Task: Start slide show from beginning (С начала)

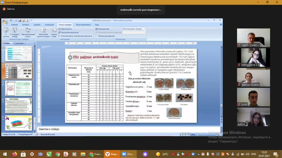Action: [x=6, y=33]
